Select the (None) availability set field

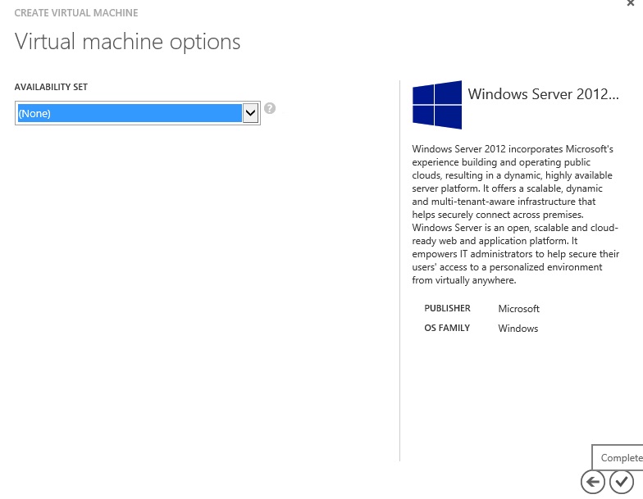coord(138,113)
